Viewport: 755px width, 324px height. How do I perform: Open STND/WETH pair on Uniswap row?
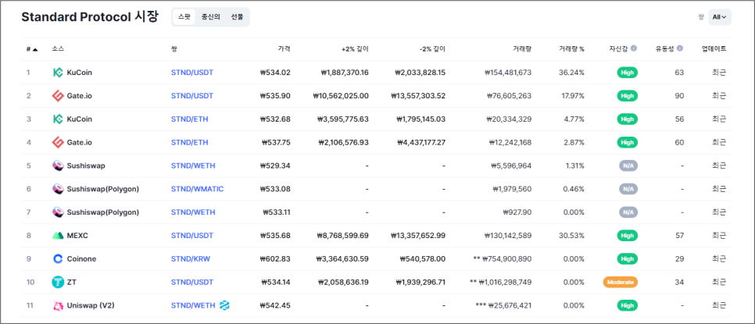pyautogui.click(x=193, y=305)
